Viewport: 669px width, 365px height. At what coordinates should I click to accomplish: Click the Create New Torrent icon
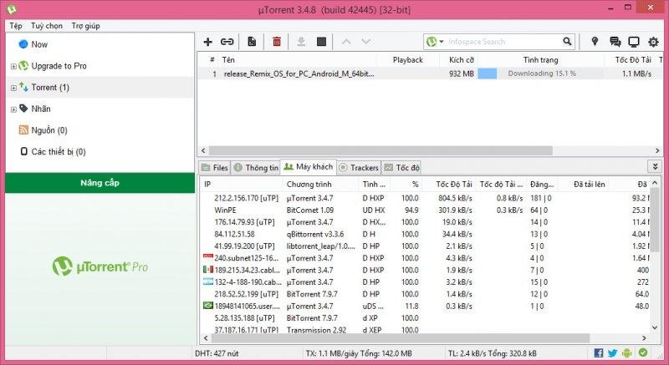pos(252,41)
